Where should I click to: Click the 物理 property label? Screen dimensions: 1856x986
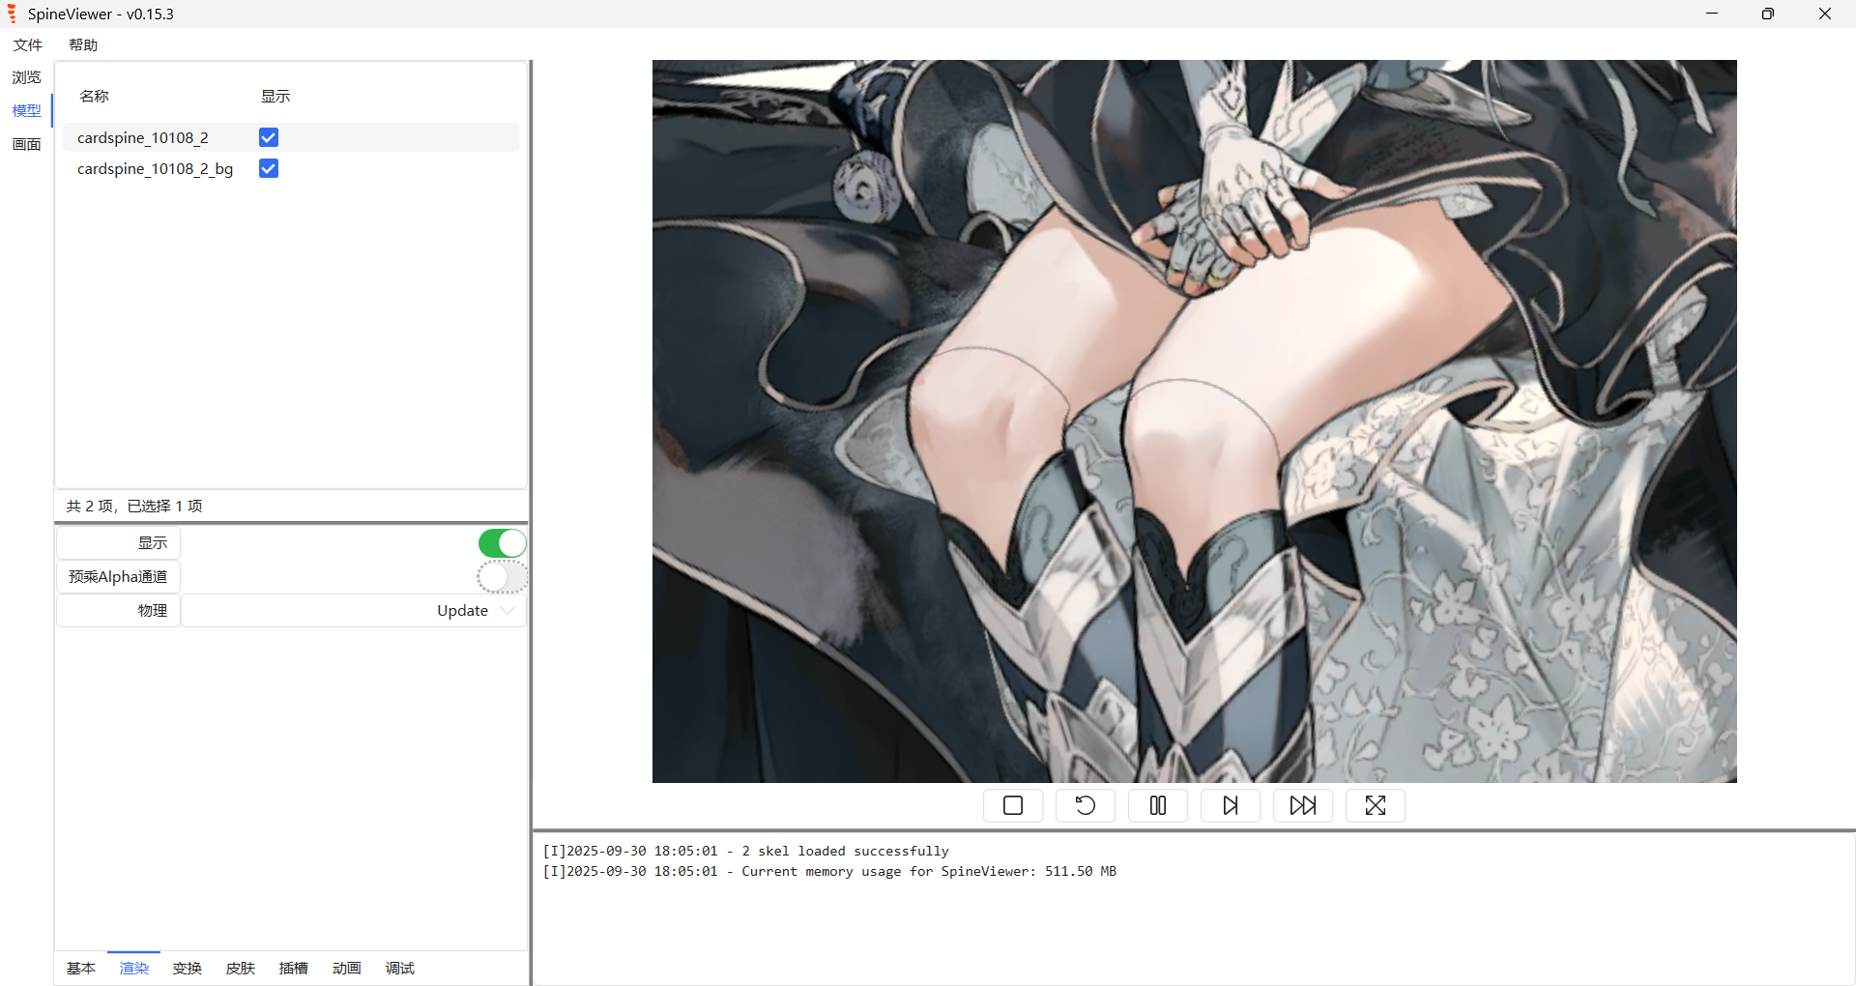pos(118,611)
